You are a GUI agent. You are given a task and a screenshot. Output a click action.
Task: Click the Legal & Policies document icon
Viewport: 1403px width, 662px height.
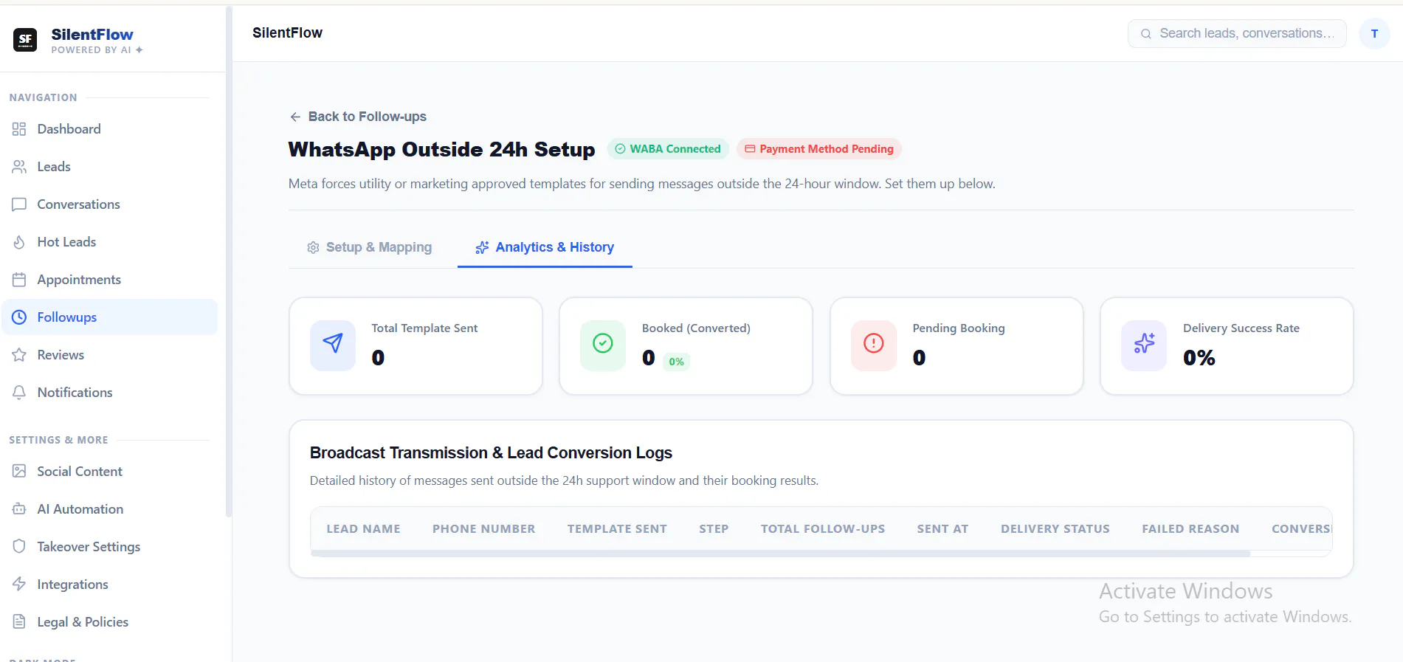coord(19,622)
